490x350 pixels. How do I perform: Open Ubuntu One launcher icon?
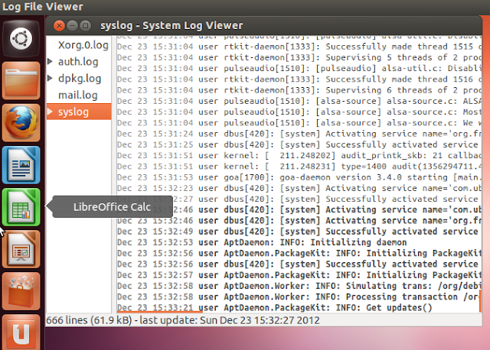point(21,332)
